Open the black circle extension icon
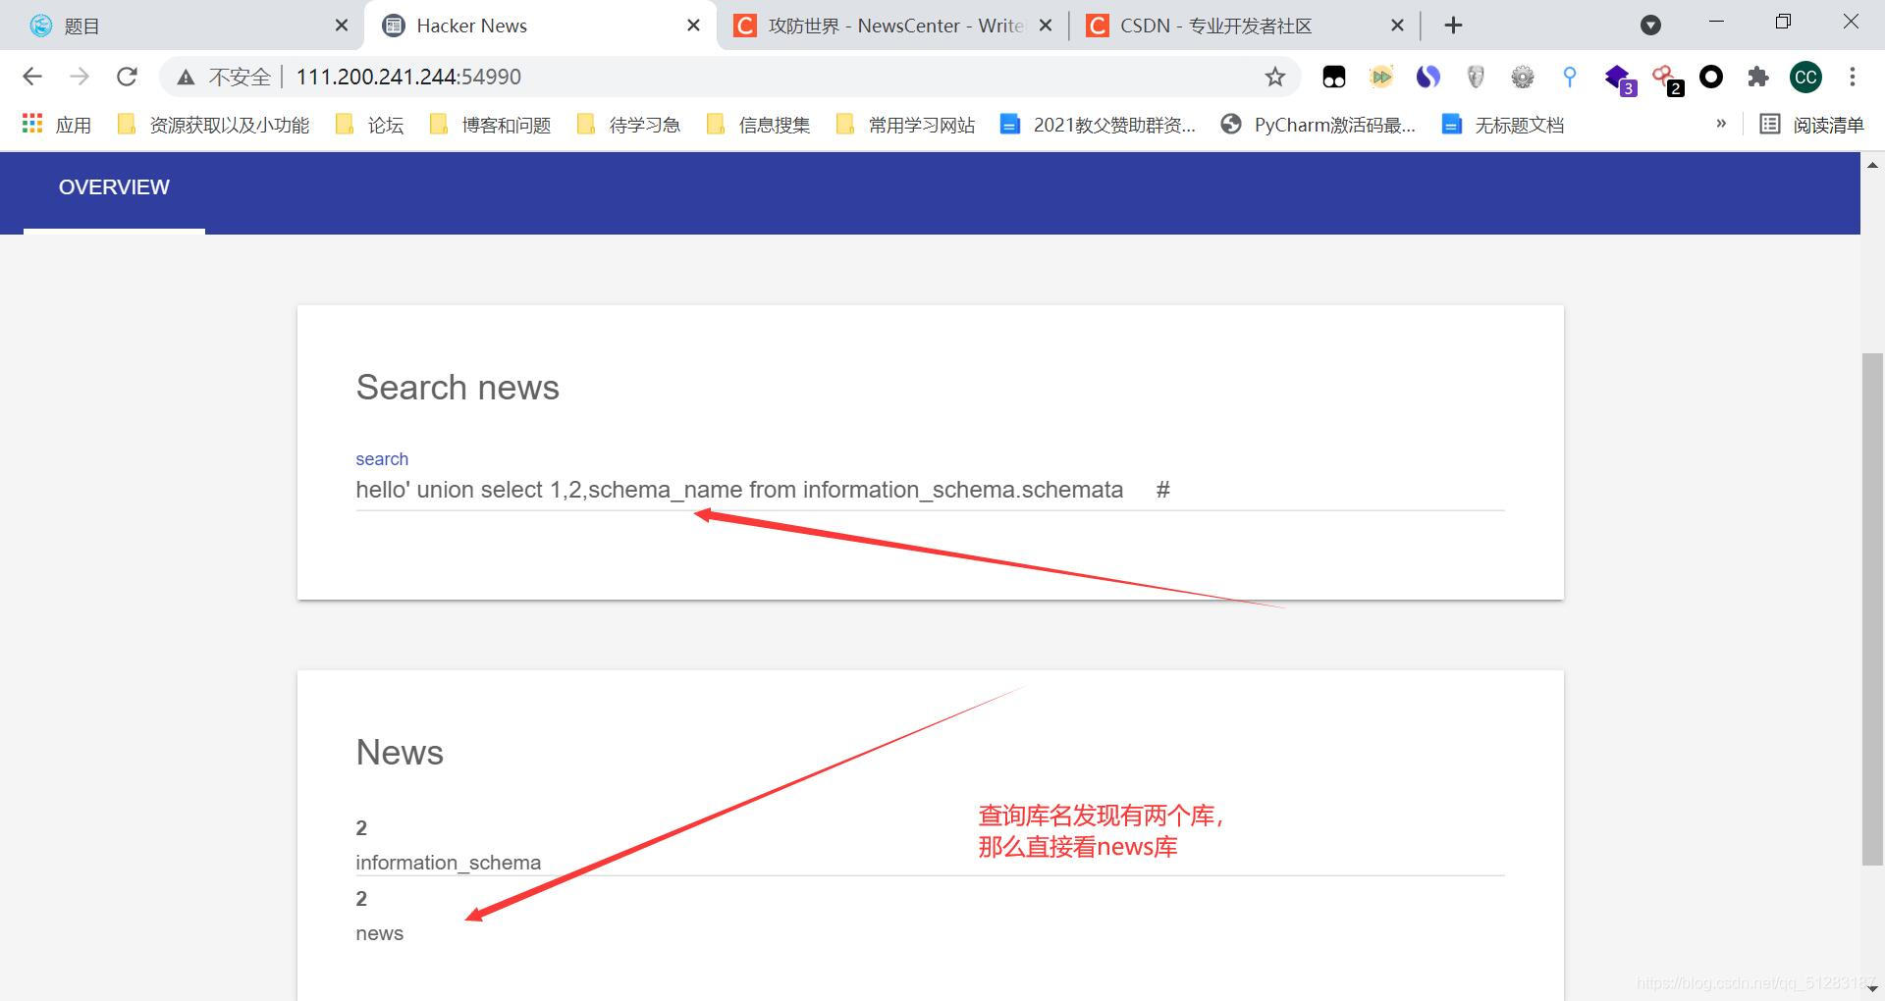 point(1710,77)
